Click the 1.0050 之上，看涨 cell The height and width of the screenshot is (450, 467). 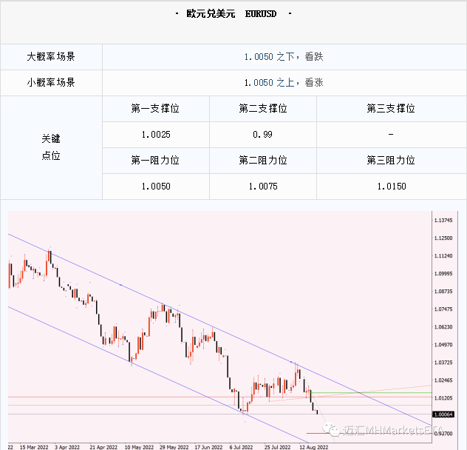point(284,83)
